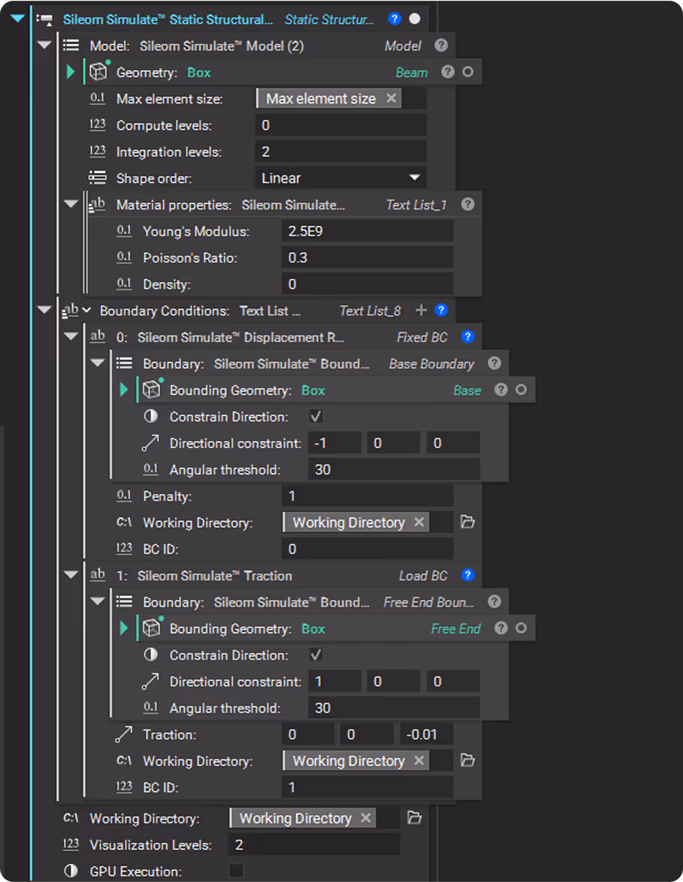Edit the Poisson's Ratio value 0.3

point(367,257)
